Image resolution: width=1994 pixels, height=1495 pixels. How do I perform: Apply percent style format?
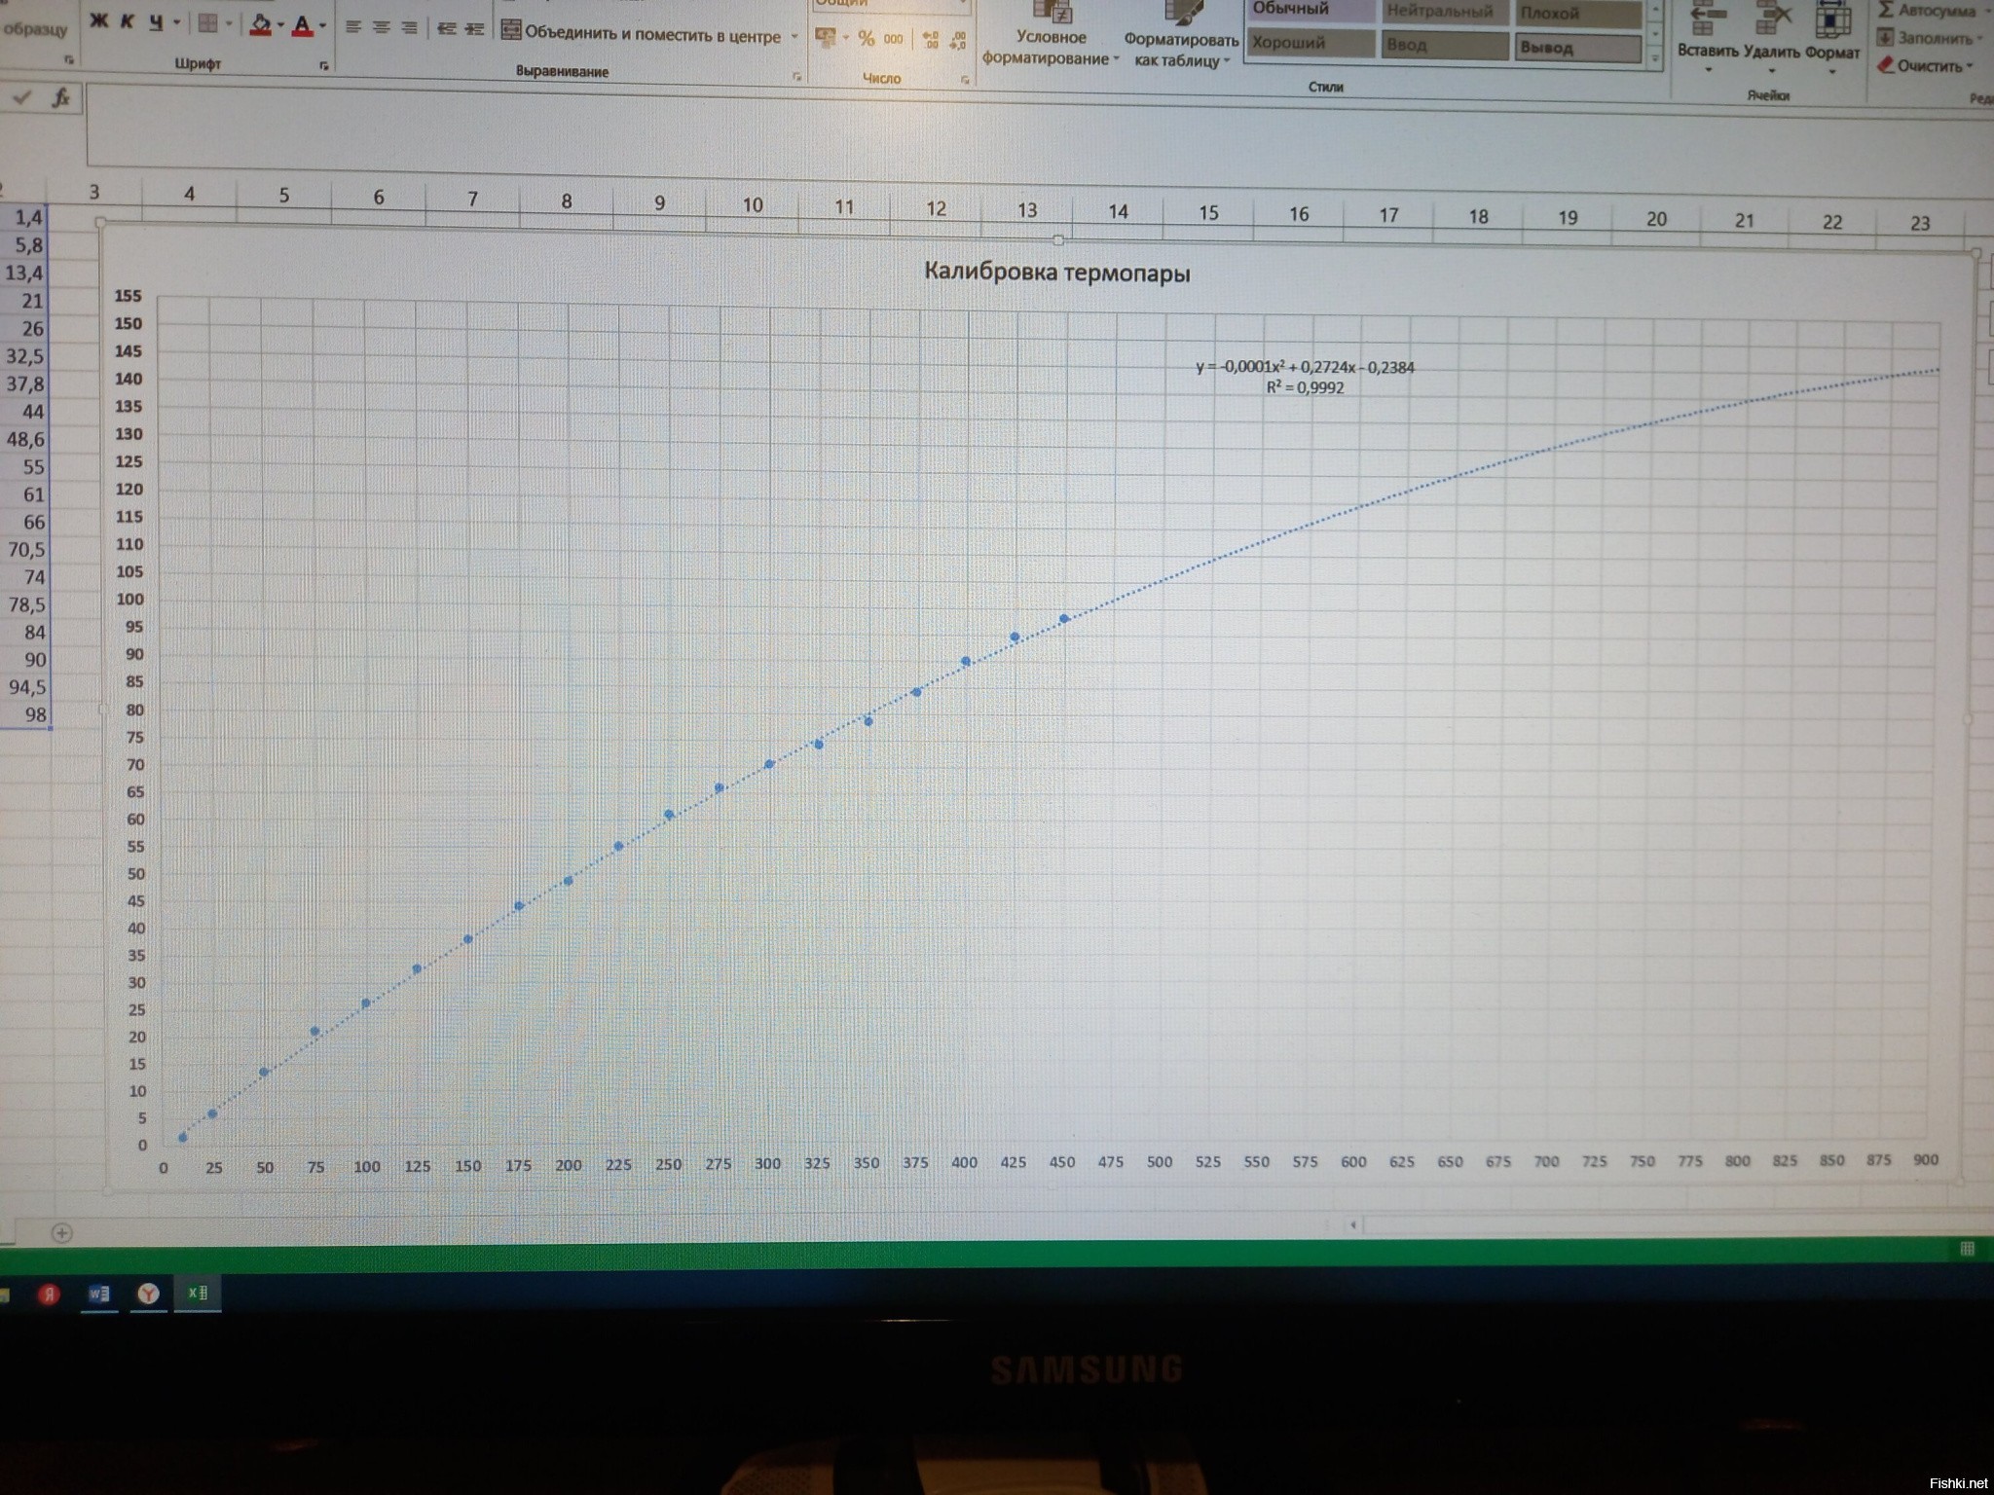point(866,39)
